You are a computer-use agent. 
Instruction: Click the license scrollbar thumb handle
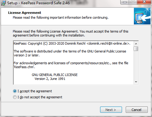(136, 49)
